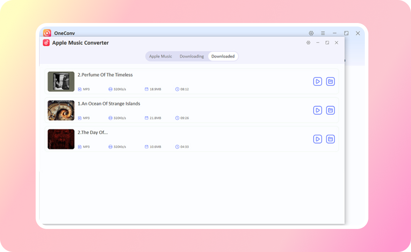Open folder location for The Day Of...
411x252 pixels.
pos(330,139)
